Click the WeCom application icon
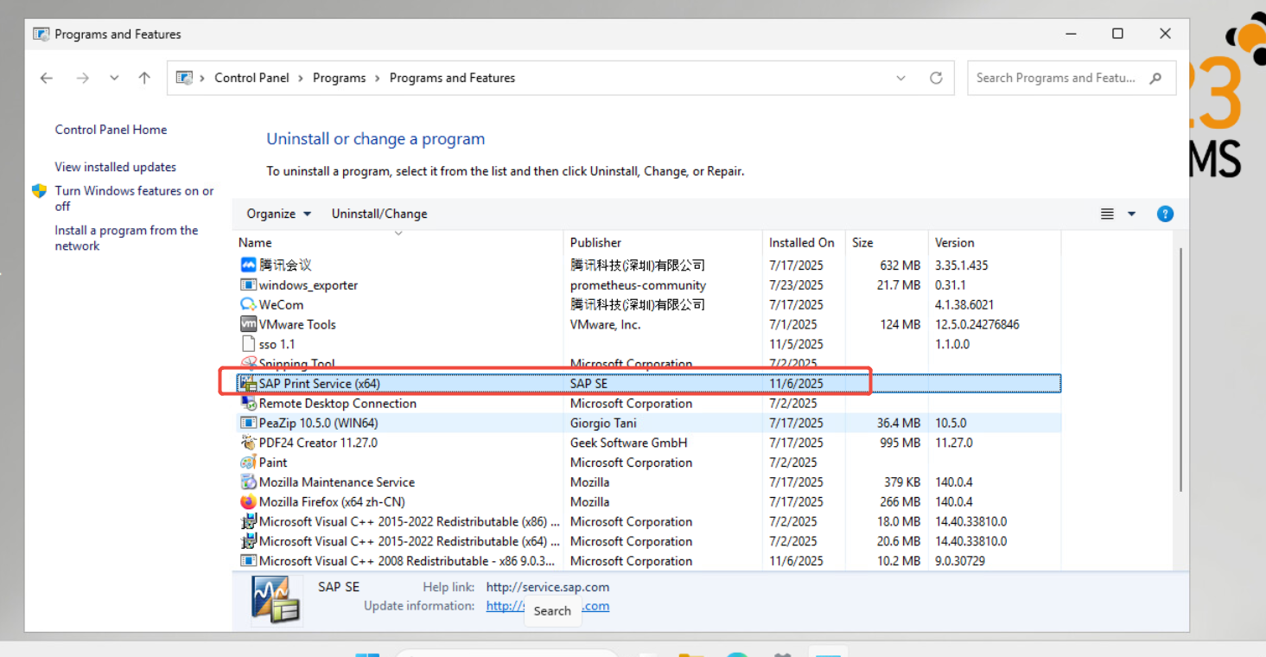This screenshot has height=657, width=1266. click(x=248, y=304)
